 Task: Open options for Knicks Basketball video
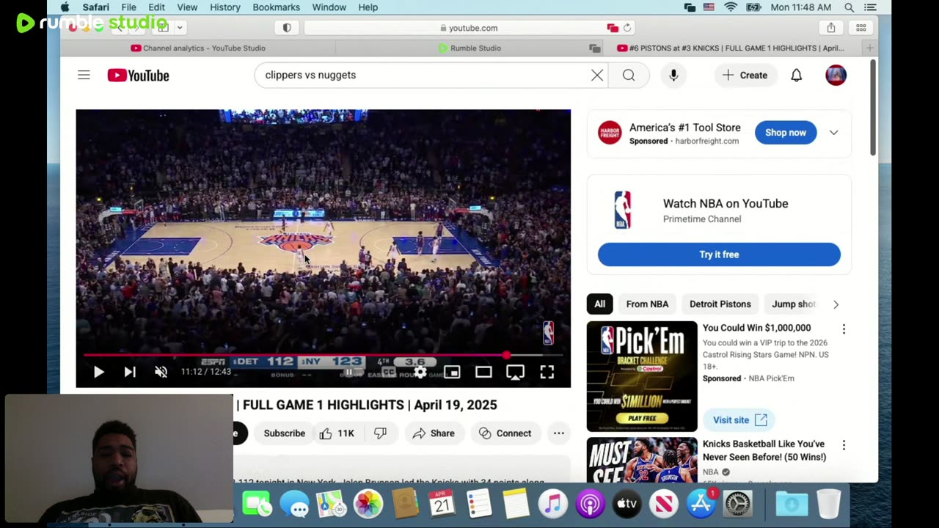coord(844,445)
